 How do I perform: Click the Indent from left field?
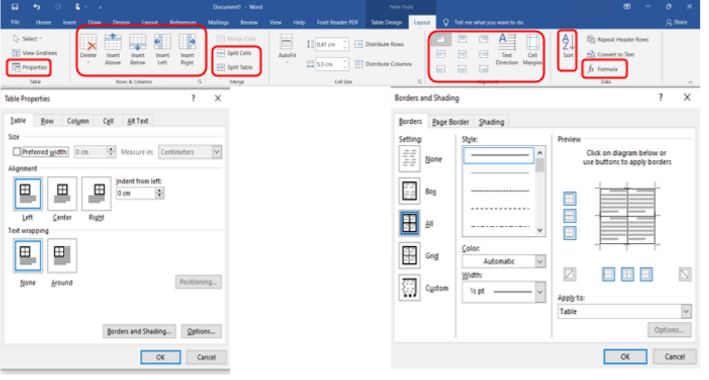(x=136, y=193)
